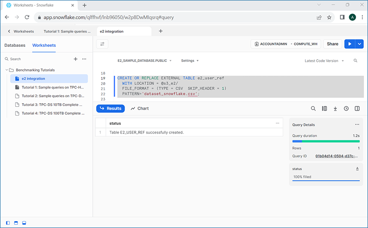
Task: Open the run options dropdown arrow
Action: (x=360, y=44)
